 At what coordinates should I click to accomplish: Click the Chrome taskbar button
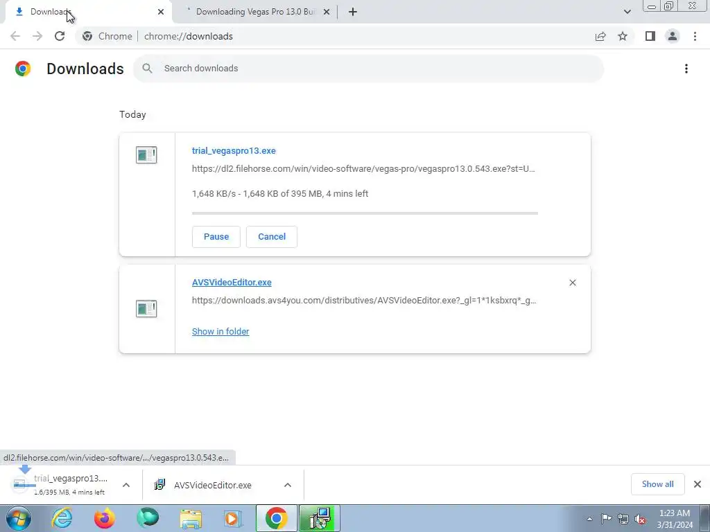click(x=276, y=518)
